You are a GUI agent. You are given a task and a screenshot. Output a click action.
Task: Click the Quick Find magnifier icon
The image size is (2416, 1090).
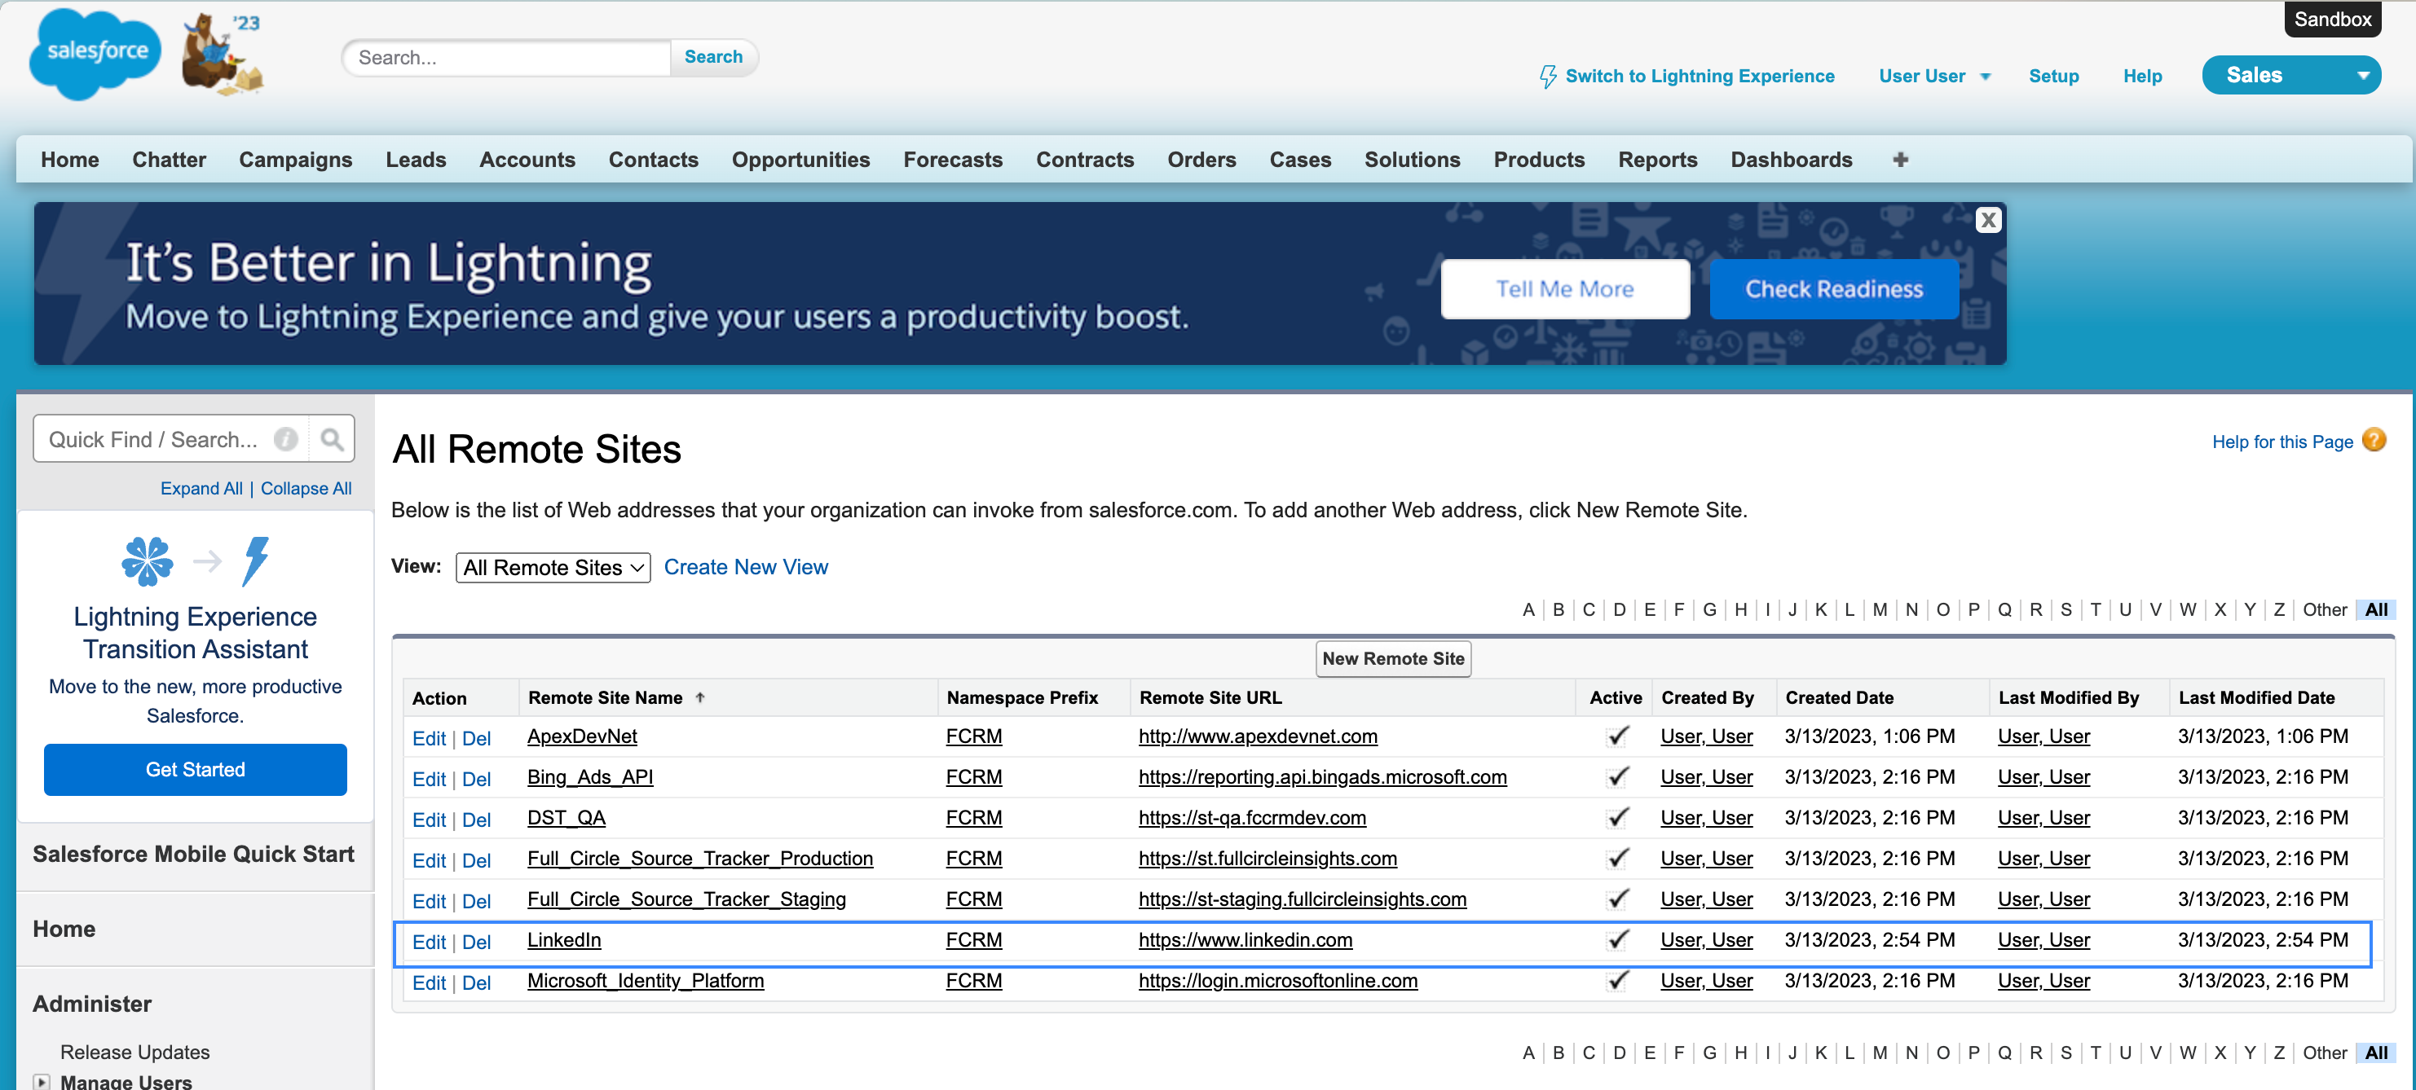click(x=331, y=438)
